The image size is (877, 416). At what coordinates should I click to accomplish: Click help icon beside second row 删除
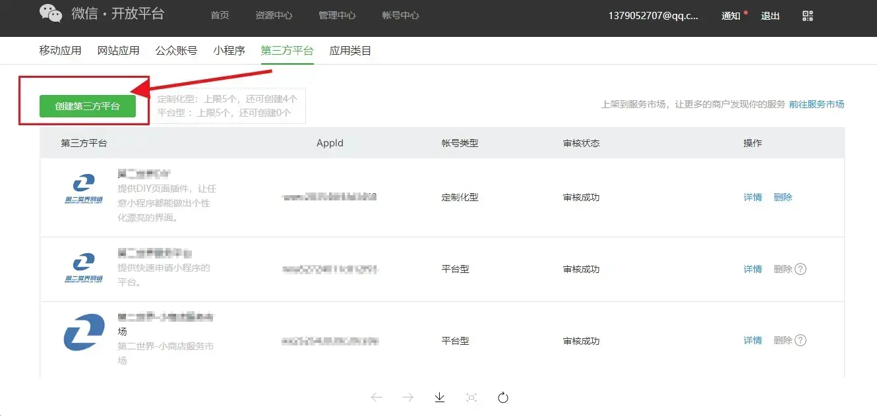(801, 269)
